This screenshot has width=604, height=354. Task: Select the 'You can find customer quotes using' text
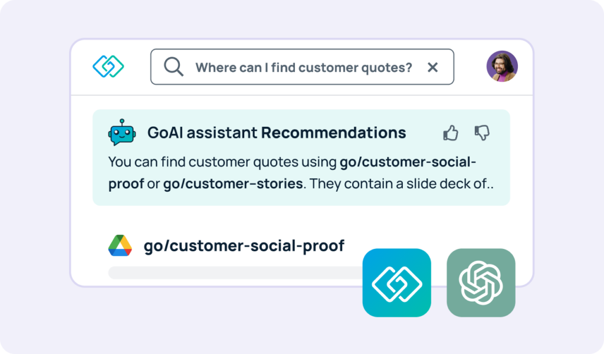[x=222, y=162]
